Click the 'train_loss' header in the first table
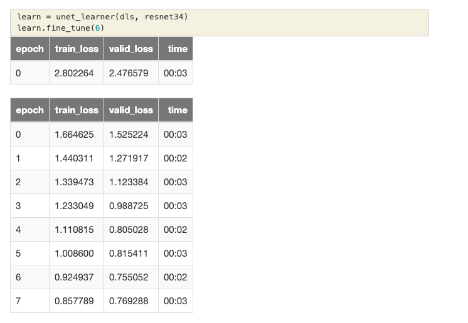 point(77,49)
